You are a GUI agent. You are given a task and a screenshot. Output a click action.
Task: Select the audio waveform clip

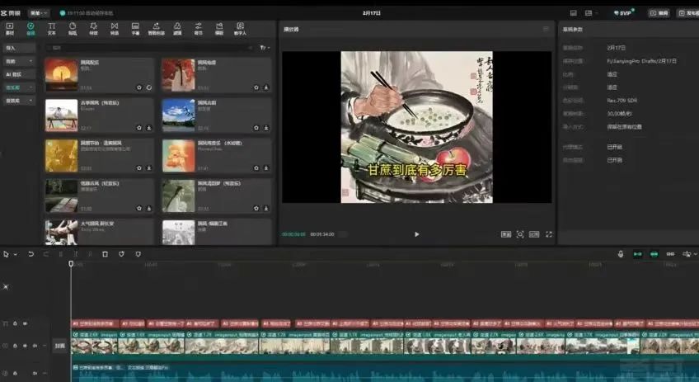[385, 372]
